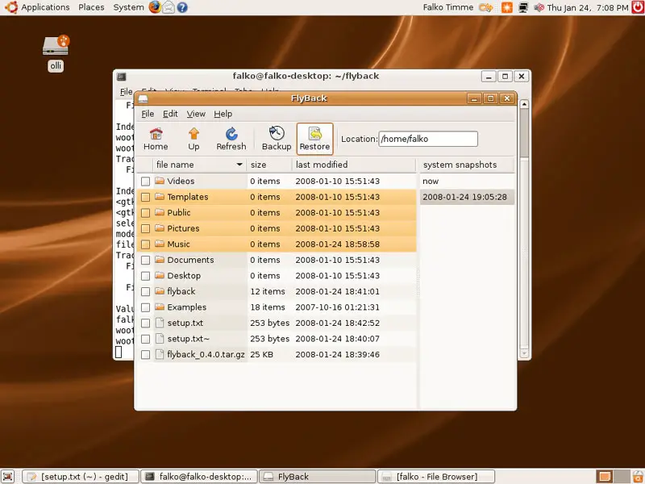Sort by the file name column header

coord(199,165)
